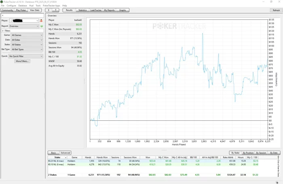
Task: Click the green icon next to Report dropdown
Action: click(41, 26)
